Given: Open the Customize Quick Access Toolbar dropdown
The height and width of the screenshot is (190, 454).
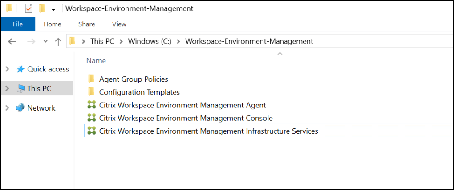Looking at the screenshot, I should click(x=53, y=9).
